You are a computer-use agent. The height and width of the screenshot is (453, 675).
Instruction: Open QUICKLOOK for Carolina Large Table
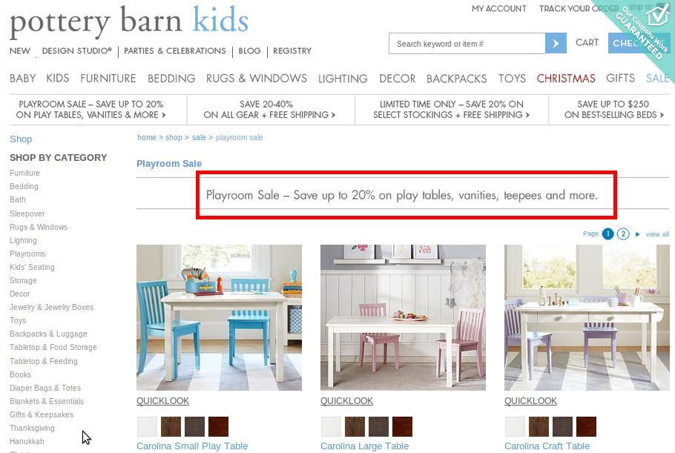pyautogui.click(x=346, y=400)
